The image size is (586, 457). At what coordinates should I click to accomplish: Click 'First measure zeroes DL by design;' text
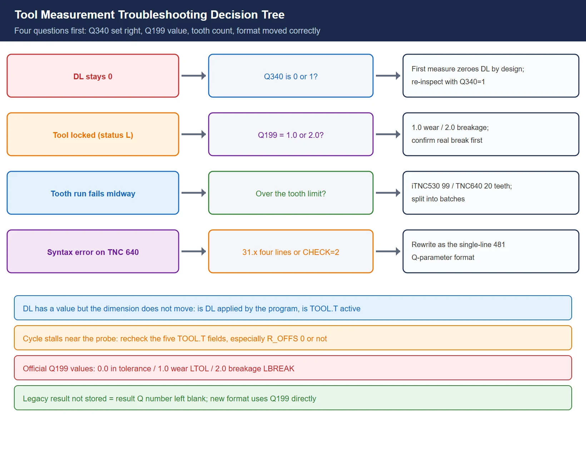click(x=468, y=69)
